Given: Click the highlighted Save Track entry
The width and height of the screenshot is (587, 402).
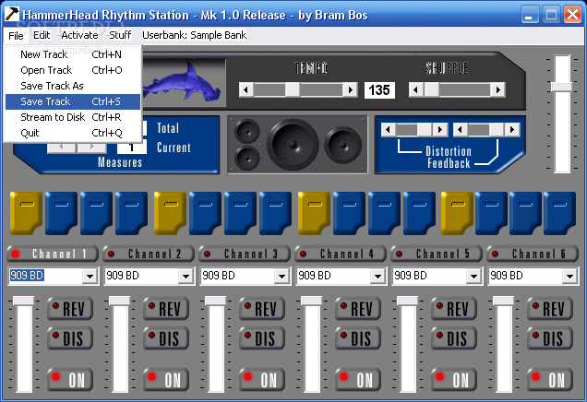Looking at the screenshot, I should 73,101.
